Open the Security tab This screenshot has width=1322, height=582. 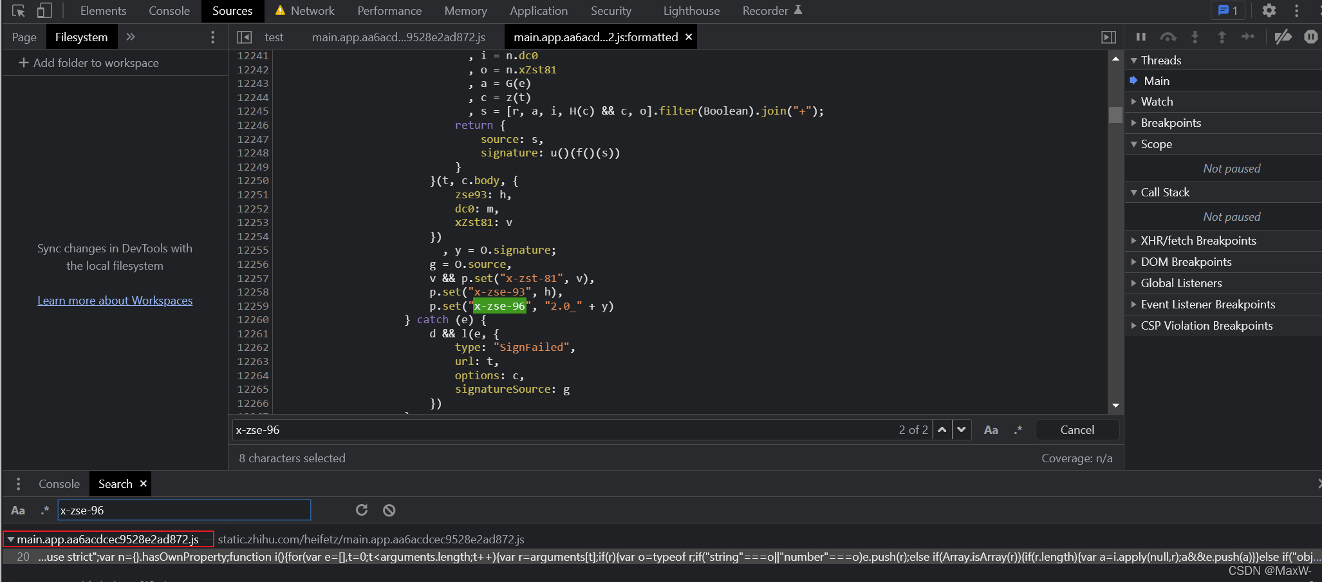tap(611, 11)
